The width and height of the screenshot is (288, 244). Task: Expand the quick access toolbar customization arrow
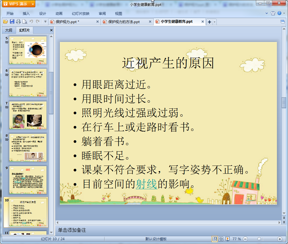tap(45, 22)
